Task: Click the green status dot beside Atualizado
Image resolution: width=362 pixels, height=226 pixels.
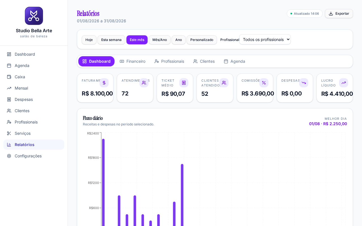Action: (291, 14)
